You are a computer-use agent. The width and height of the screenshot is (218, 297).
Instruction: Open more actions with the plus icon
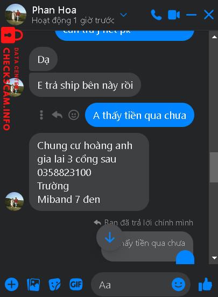11,285
